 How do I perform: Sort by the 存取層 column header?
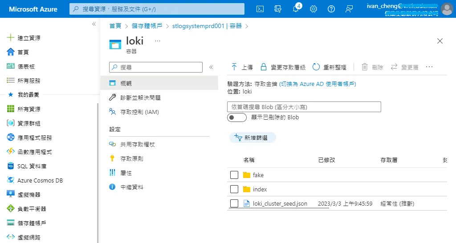coord(389,160)
